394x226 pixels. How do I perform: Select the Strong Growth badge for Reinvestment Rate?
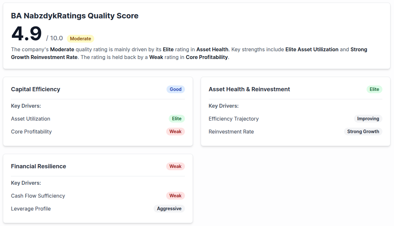click(363, 132)
